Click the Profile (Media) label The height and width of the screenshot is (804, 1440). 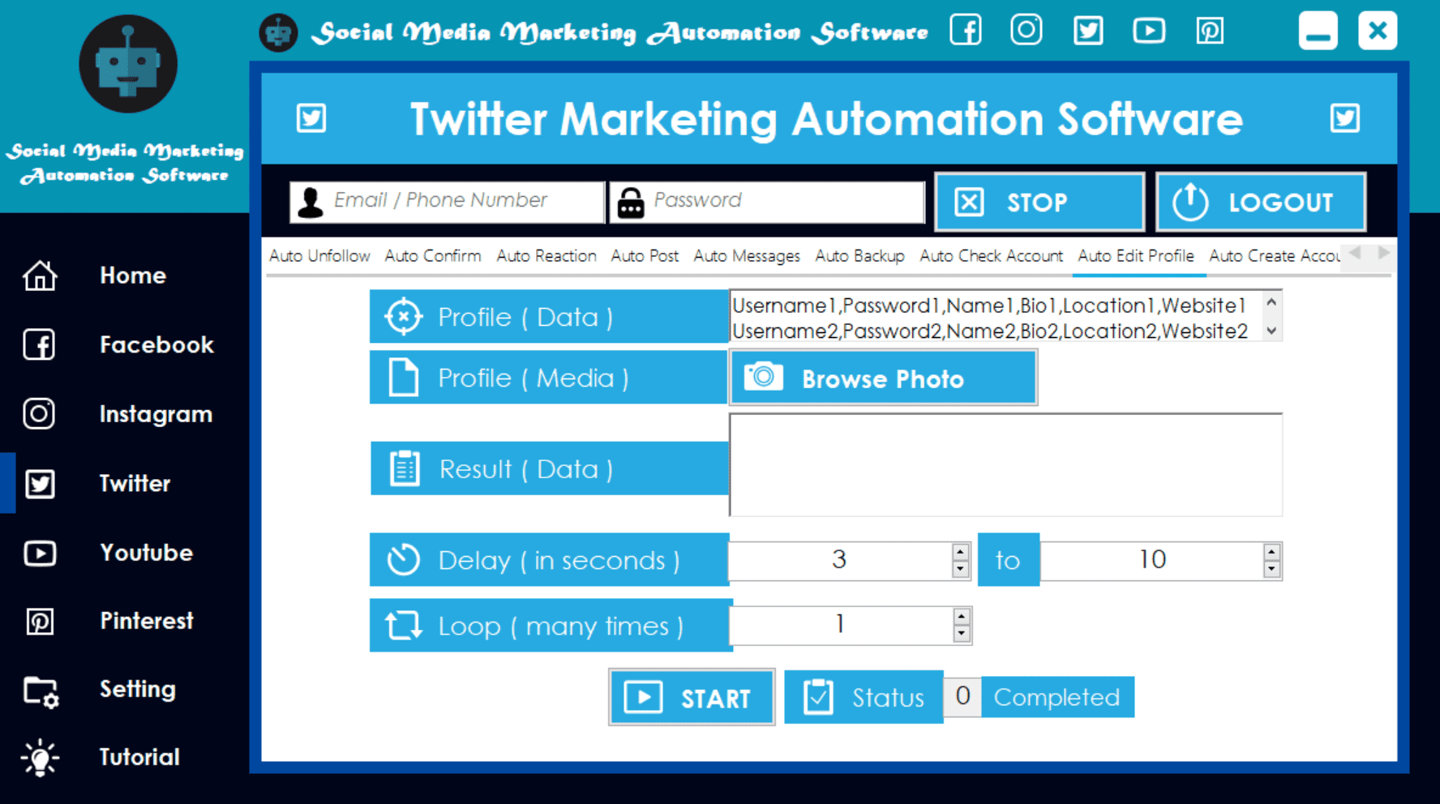point(549,378)
